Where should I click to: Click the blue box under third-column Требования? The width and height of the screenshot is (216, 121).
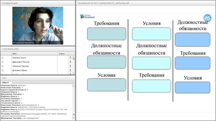click(193, 63)
